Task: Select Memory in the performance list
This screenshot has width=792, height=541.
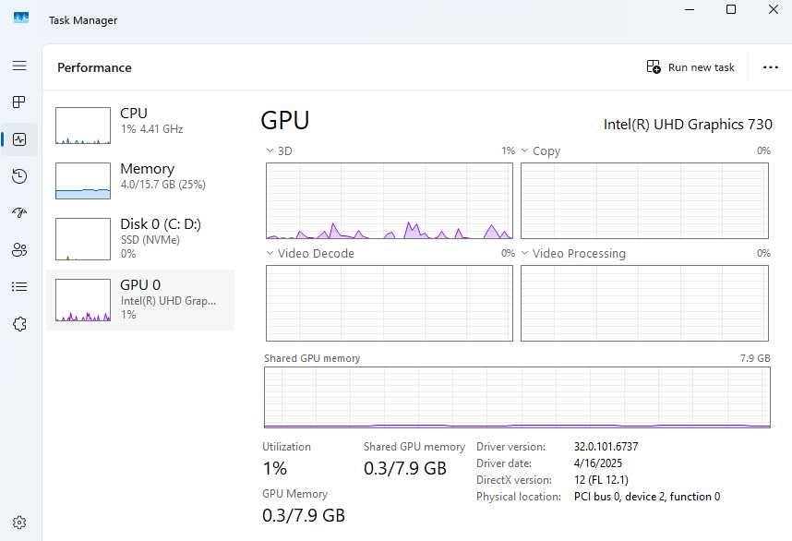Action: (140, 180)
